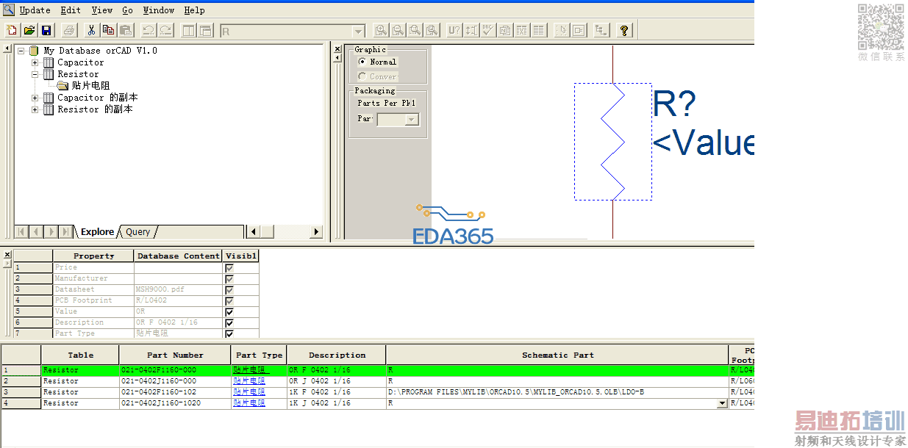Switch to the Query tab
This screenshot has height=448, width=908.
[137, 231]
